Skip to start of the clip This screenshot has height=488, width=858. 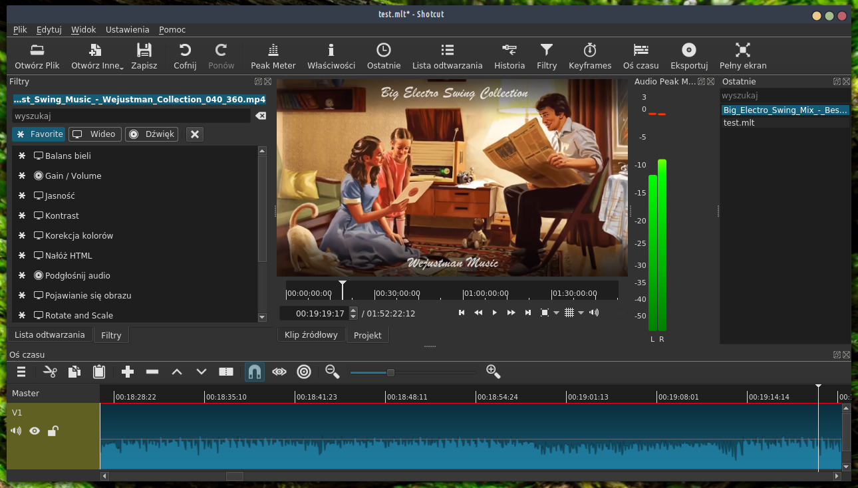[x=462, y=312]
